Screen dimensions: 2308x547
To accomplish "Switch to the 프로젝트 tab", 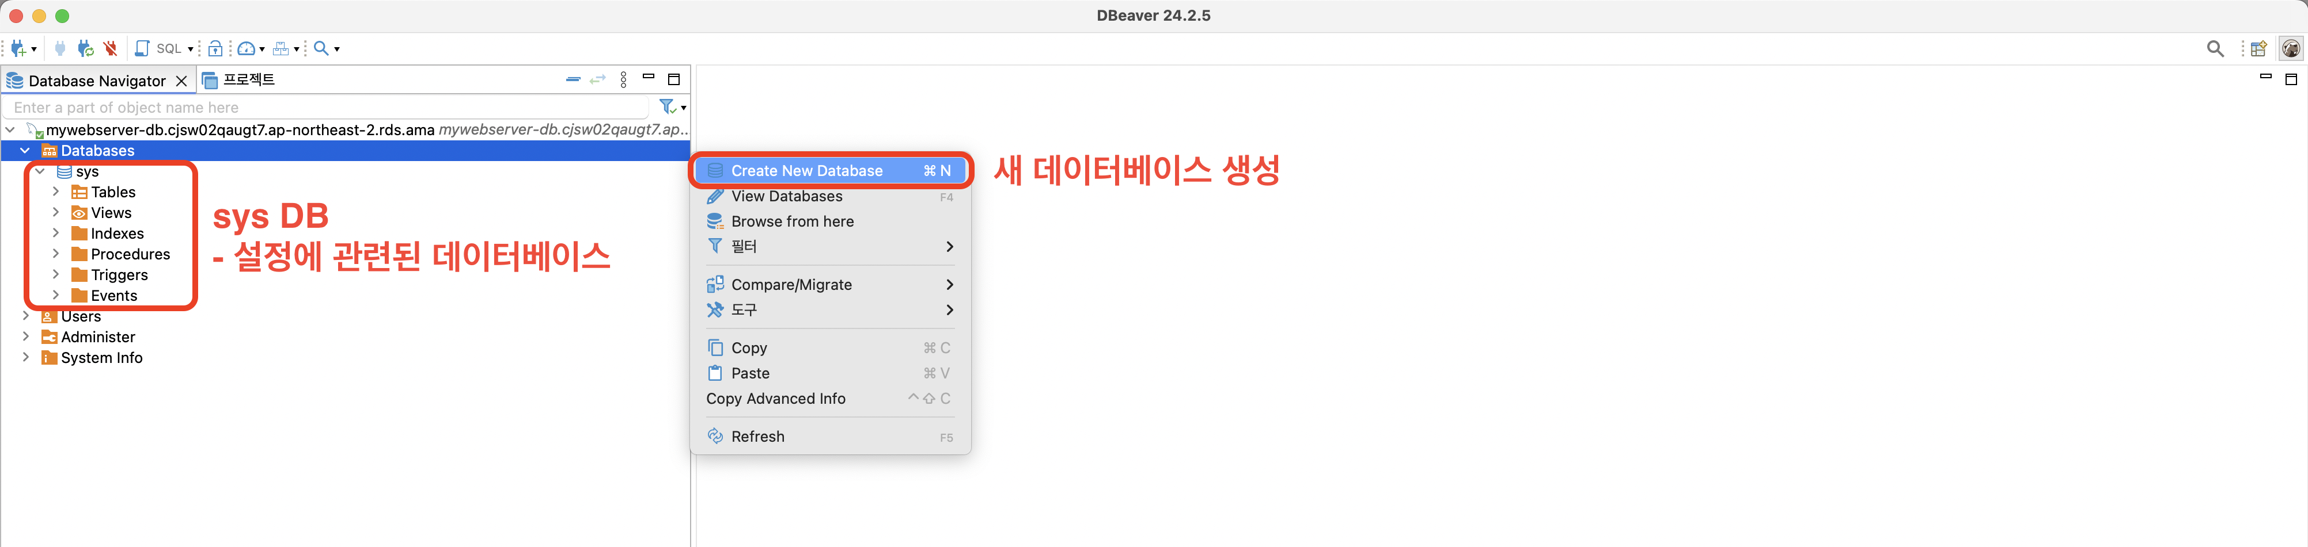I will click(x=239, y=80).
